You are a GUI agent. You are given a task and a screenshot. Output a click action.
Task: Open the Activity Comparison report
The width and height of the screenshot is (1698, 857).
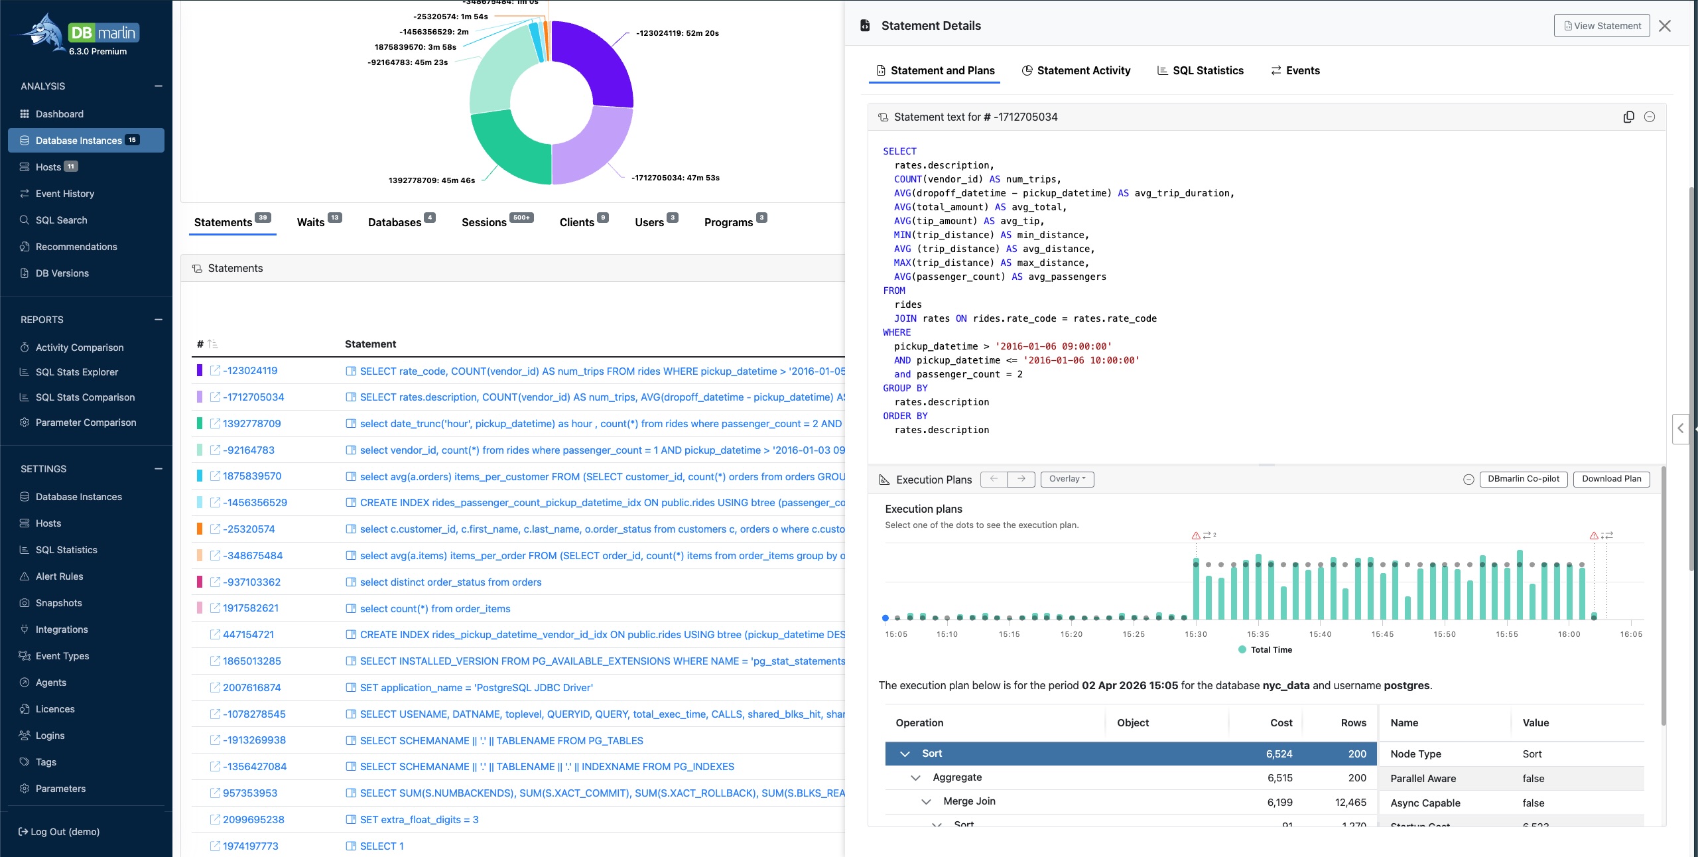(79, 347)
